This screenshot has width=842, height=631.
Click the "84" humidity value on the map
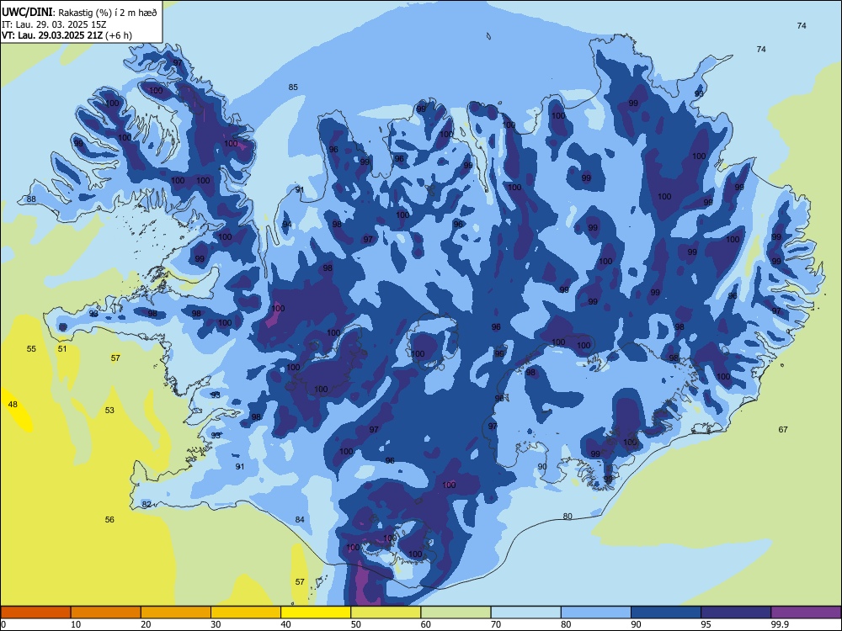point(301,519)
